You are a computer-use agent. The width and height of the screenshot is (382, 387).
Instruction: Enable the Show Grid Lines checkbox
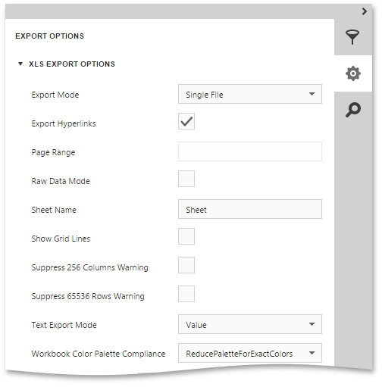pyautogui.click(x=186, y=236)
